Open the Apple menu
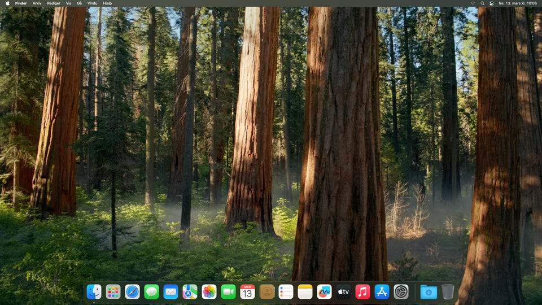Viewport: 542px width, 305px height. 7,3
